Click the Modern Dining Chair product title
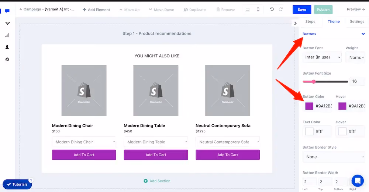Image resolution: width=369 pixels, height=192 pixels. click(x=72, y=125)
